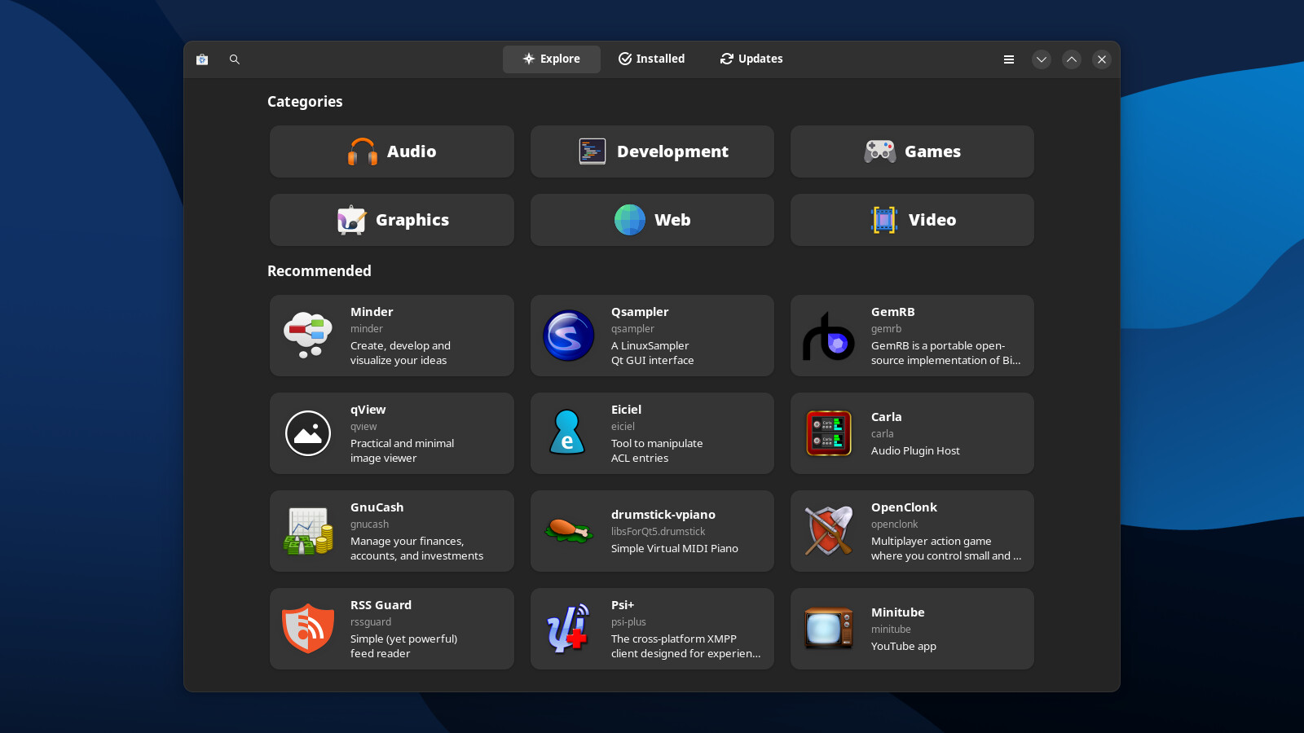This screenshot has height=733, width=1304.
Task: Click the 'rssguard' package name
Action: click(x=371, y=622)
